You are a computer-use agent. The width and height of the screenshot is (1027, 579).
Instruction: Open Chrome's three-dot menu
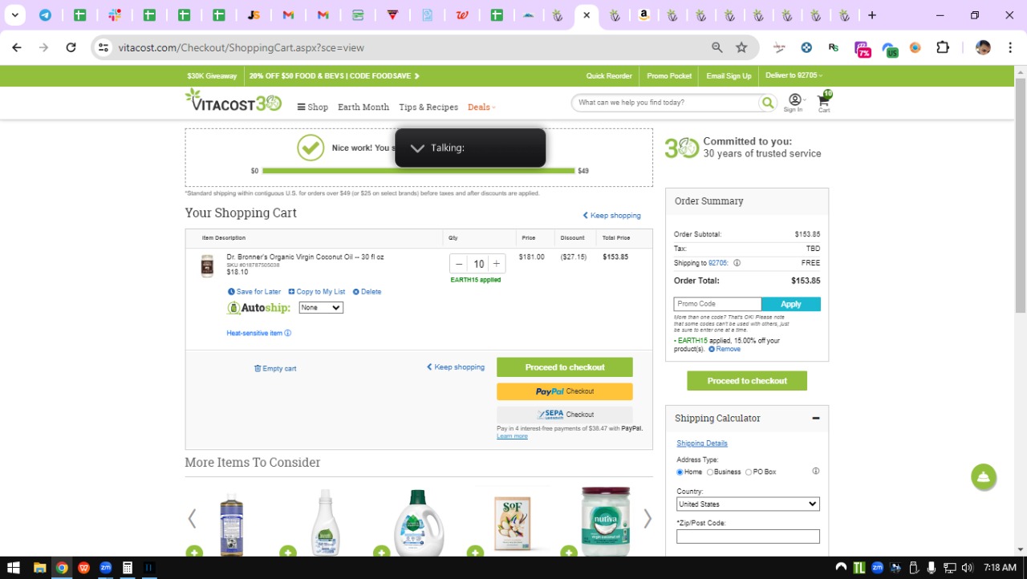(x=1009, y=47)
